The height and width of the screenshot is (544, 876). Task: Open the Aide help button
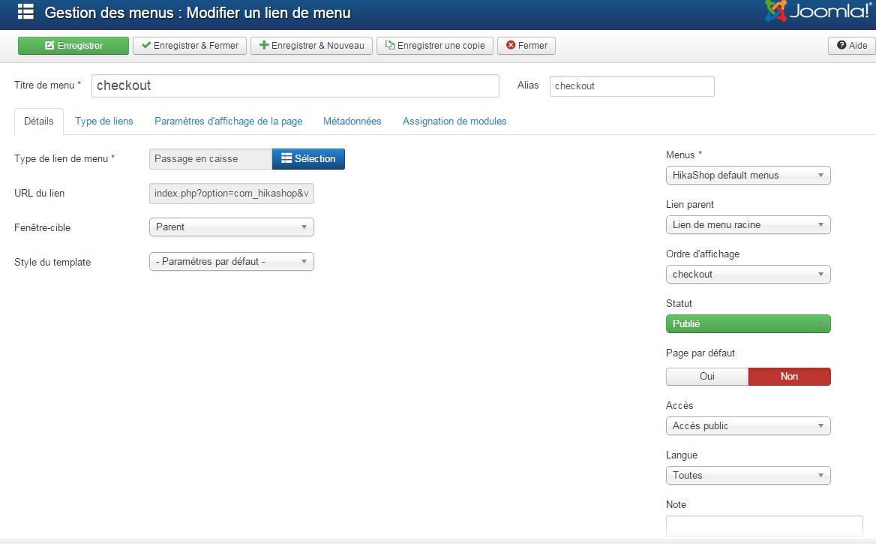tap(851, 45)
